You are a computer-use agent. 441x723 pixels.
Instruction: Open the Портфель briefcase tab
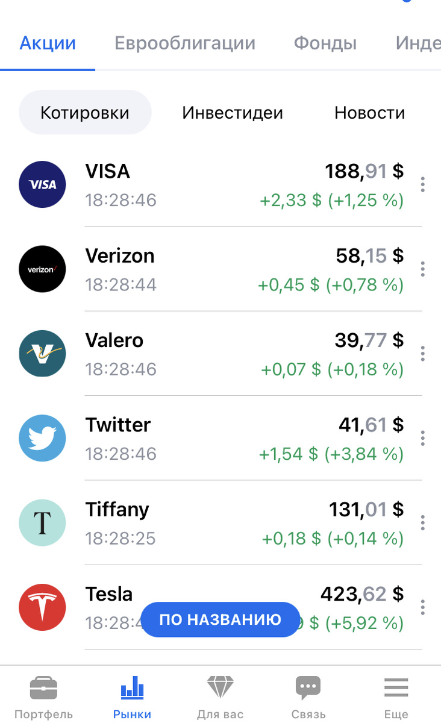[x=44, y=696]
